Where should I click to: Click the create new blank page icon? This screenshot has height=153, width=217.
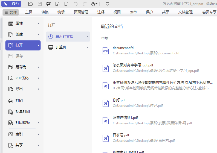[x=66, y=4]
